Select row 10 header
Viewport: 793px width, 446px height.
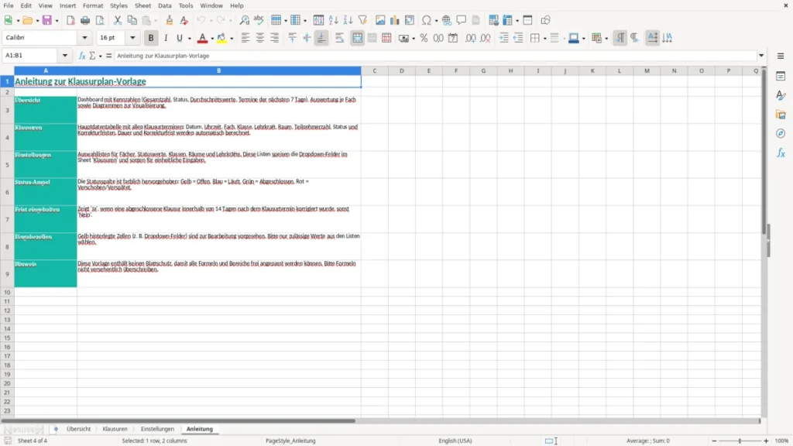coord(7,292)
